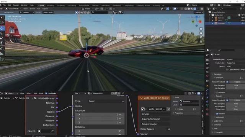Expand the node Properties panel

click(x=179, y=113)
